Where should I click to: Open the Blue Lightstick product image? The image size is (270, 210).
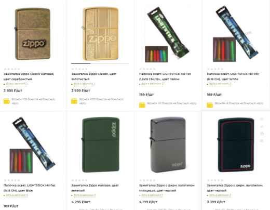pos(33,145)
